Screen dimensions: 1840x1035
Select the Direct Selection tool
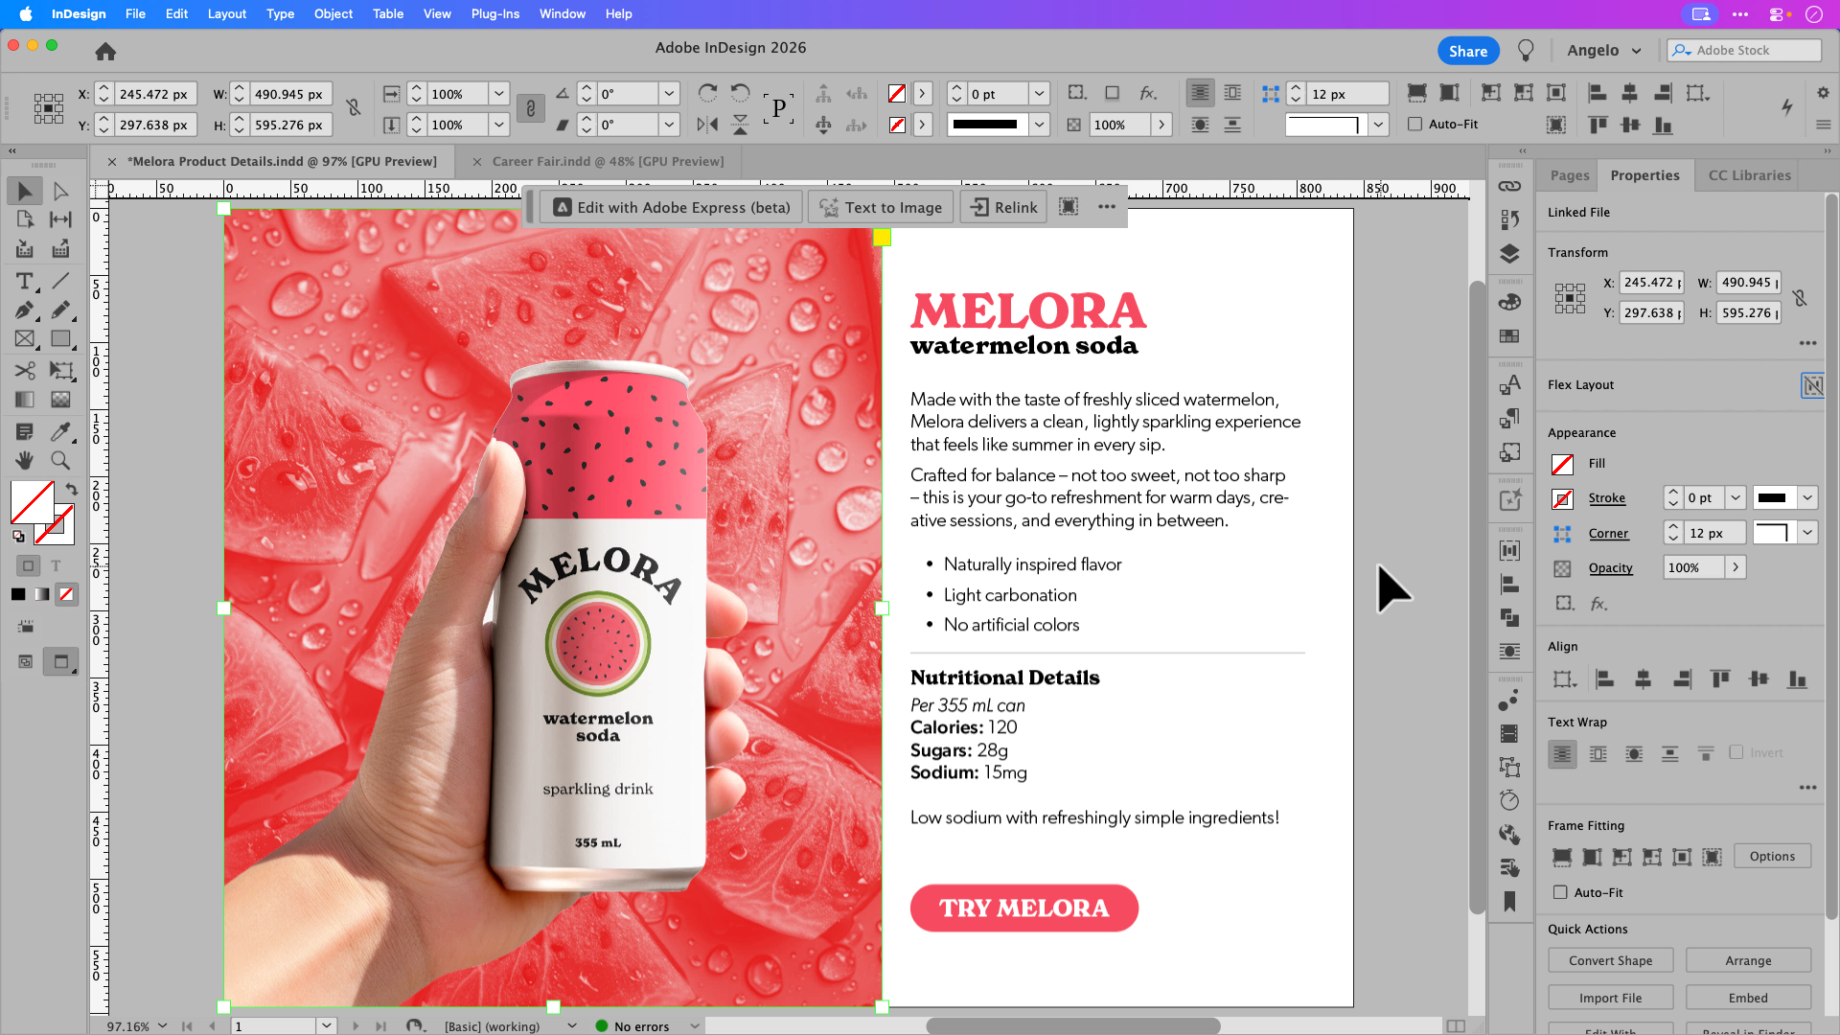[x=60, y=191]
